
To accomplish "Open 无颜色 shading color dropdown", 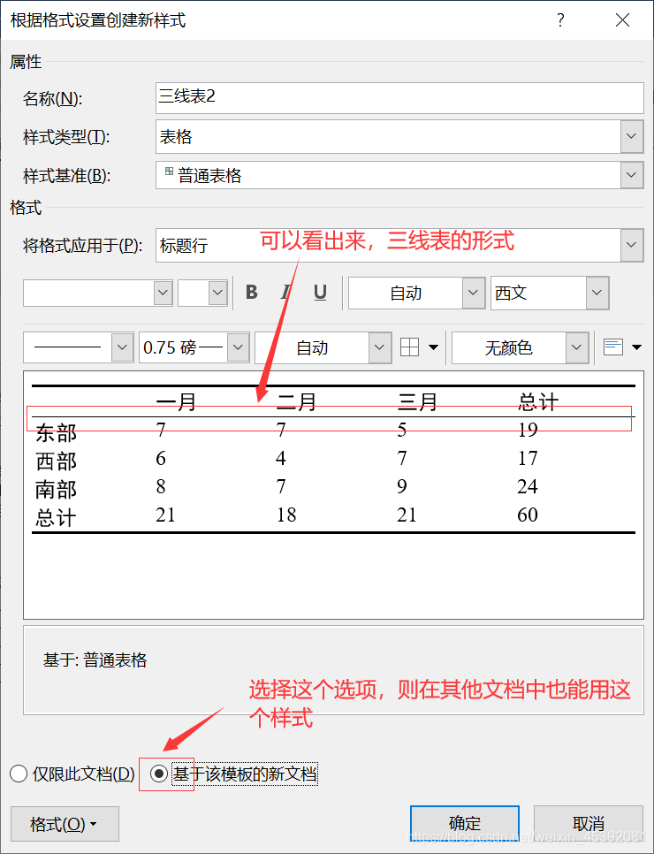I will [577, 347].
